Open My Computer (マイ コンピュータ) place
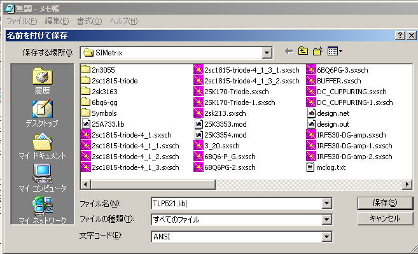The image size is (418, 254). click(42, 178)
